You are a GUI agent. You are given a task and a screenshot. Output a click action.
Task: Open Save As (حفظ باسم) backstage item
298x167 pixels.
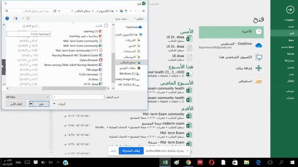(288, 47)
